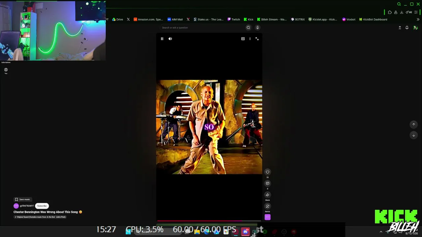Viewport: 422px width, 237px height.
Task: Open the X bookmark beside AIM Mail
Action: coord(188,19)
